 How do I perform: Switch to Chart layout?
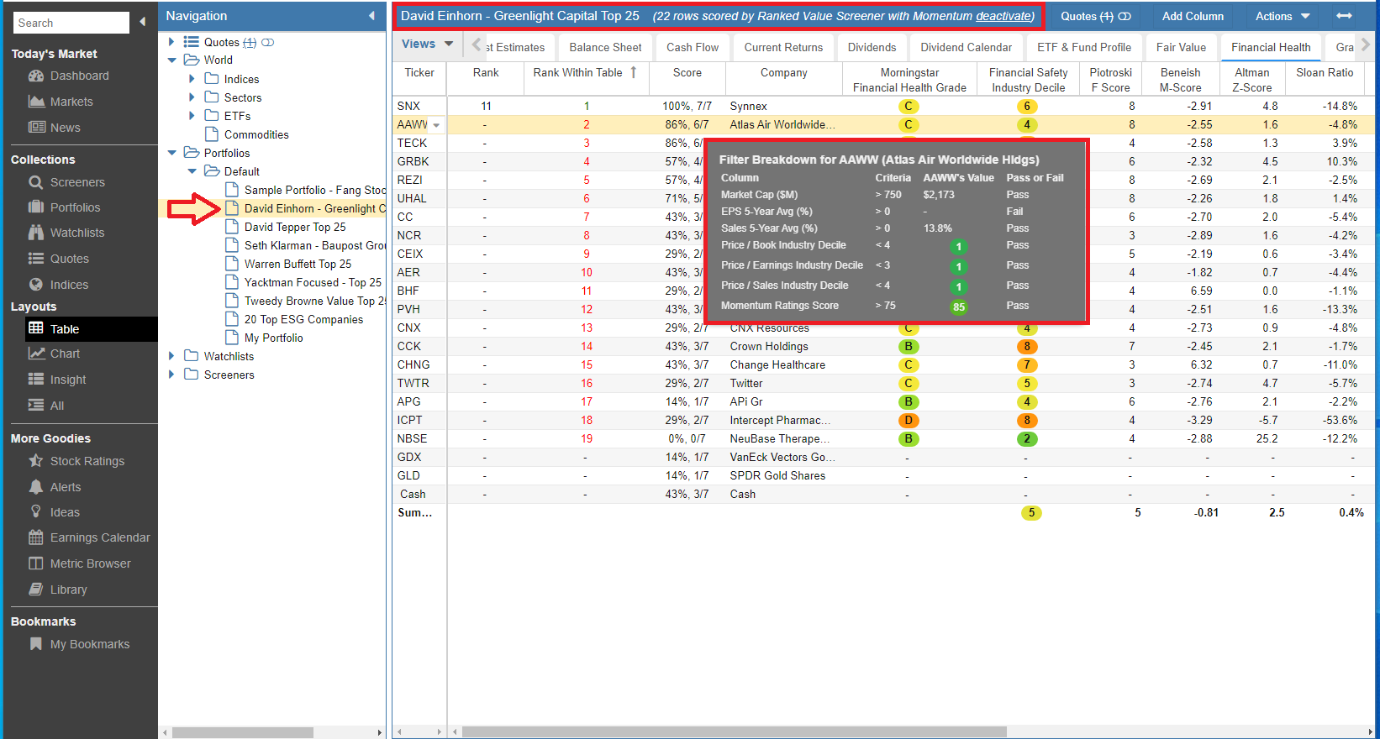65,354
